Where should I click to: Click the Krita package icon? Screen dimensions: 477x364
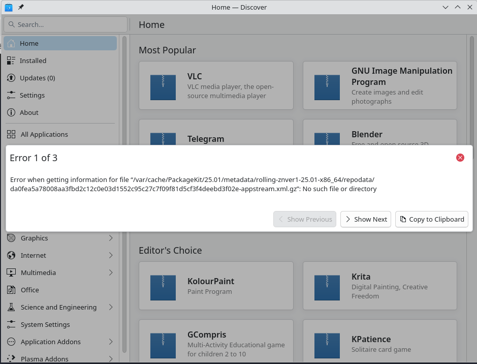pyautogui.click(x=327, y=288)
